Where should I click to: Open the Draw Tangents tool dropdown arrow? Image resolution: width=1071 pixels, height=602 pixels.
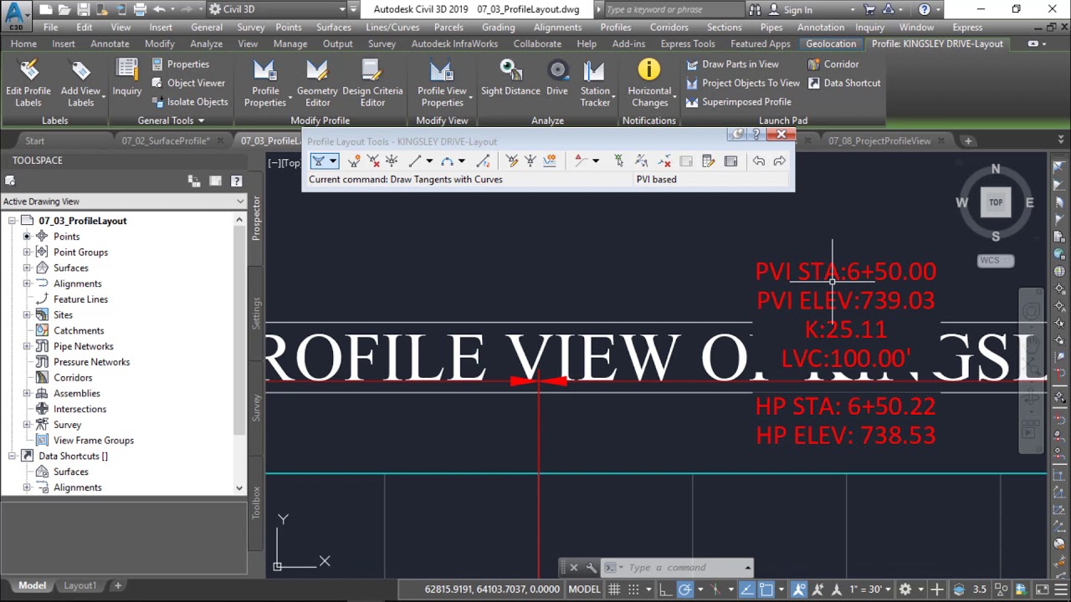[x=332, y=161]
